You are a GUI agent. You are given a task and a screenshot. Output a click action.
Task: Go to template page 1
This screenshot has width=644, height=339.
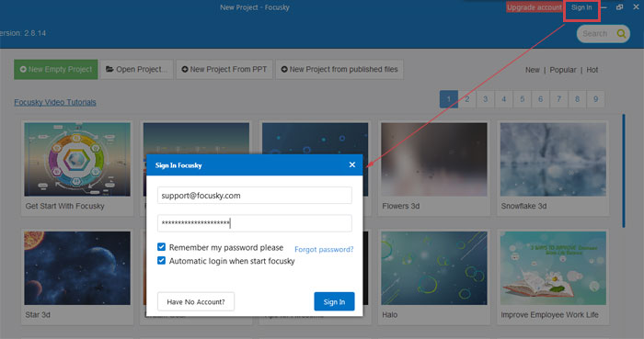click(x=449, y=99)
